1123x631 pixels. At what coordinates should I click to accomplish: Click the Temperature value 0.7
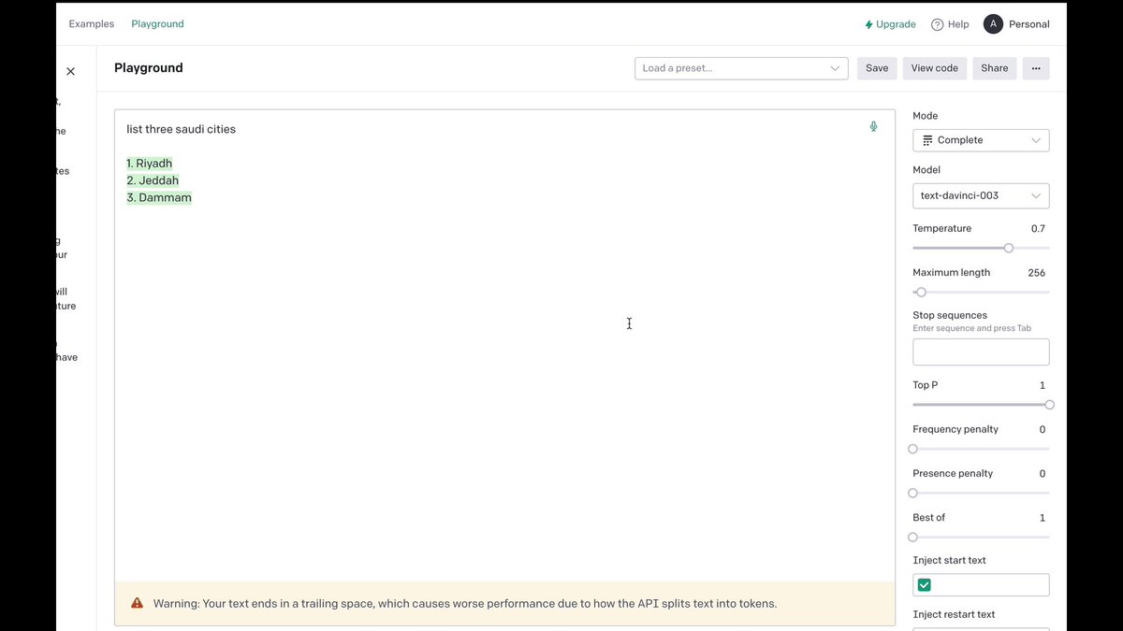pos(1038,229)
